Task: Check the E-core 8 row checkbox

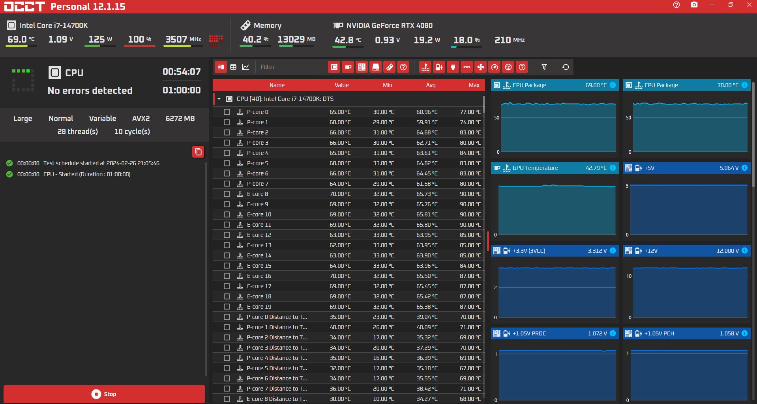Action: [227, 194]
